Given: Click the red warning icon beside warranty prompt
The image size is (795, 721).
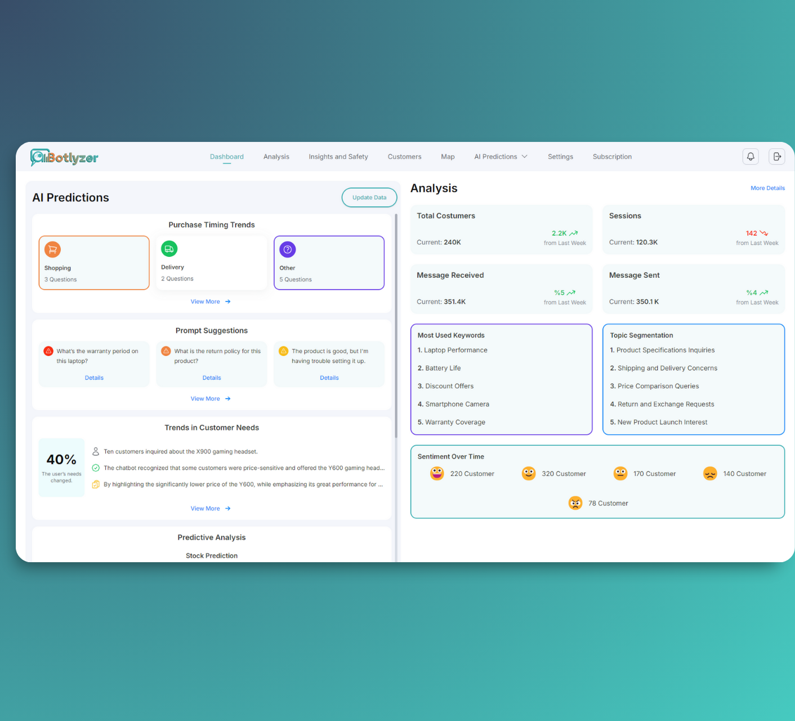Looking at the screenshot, I should coord(48,351).
